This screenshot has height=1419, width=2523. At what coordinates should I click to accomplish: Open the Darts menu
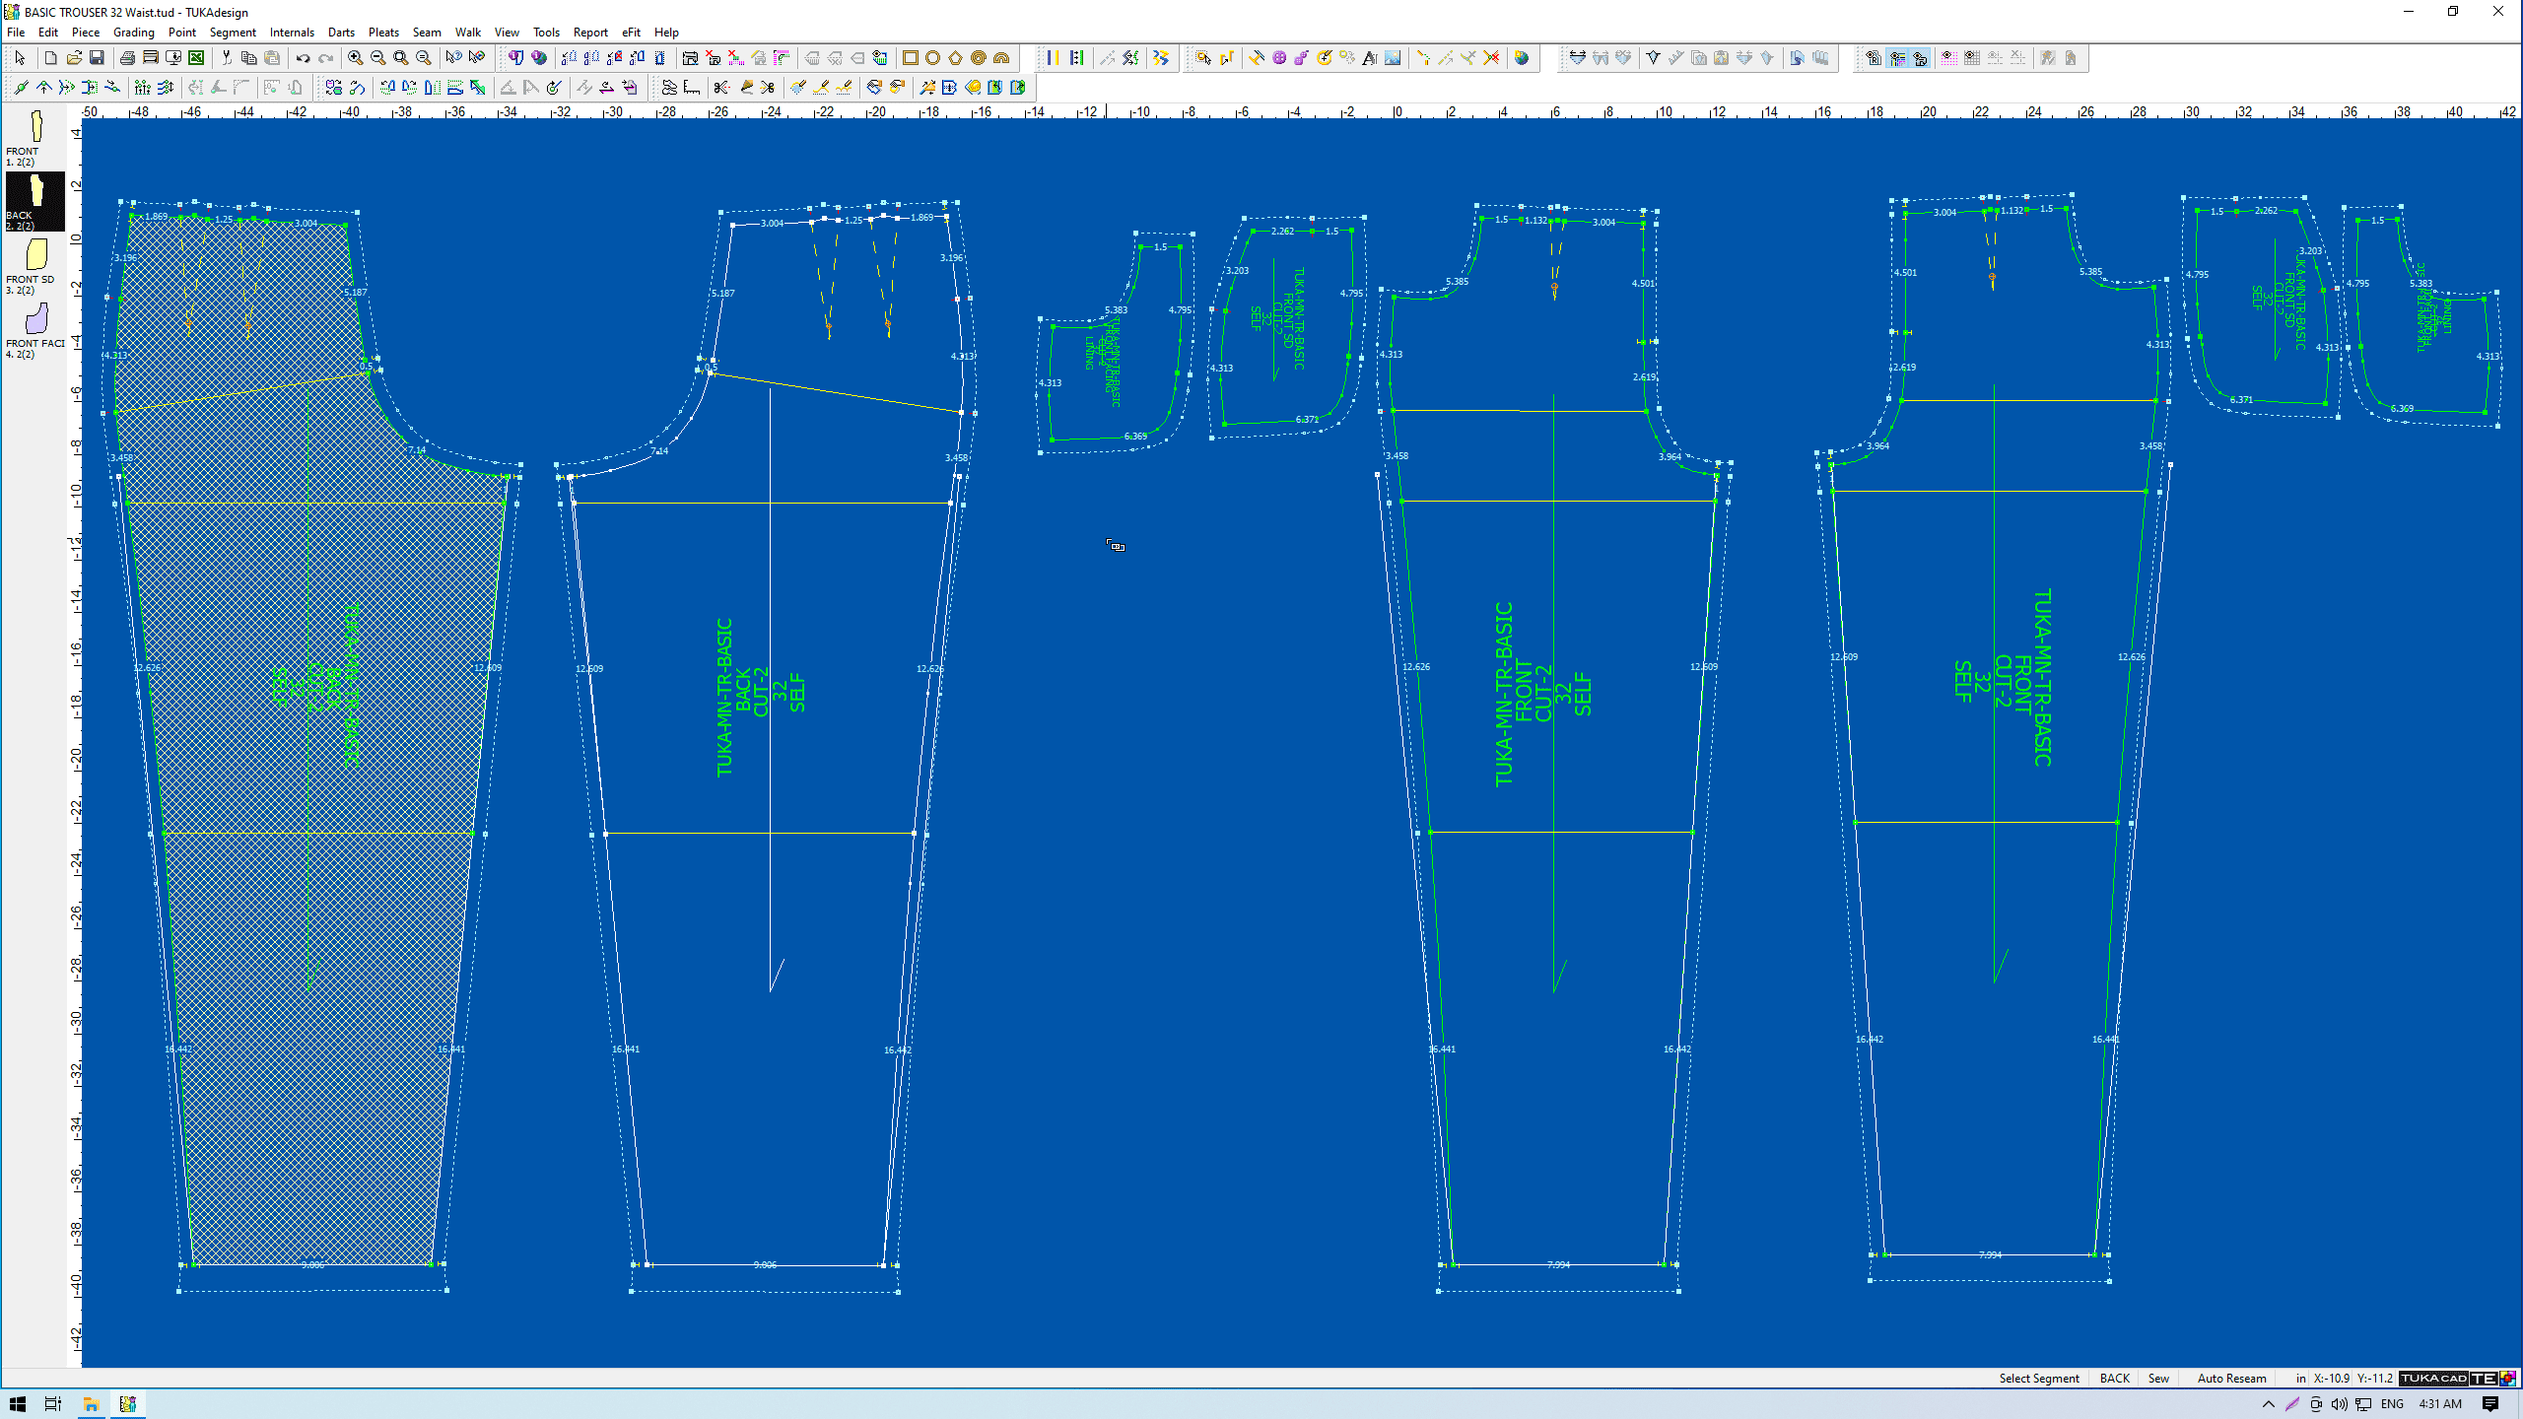pos(341,33)
